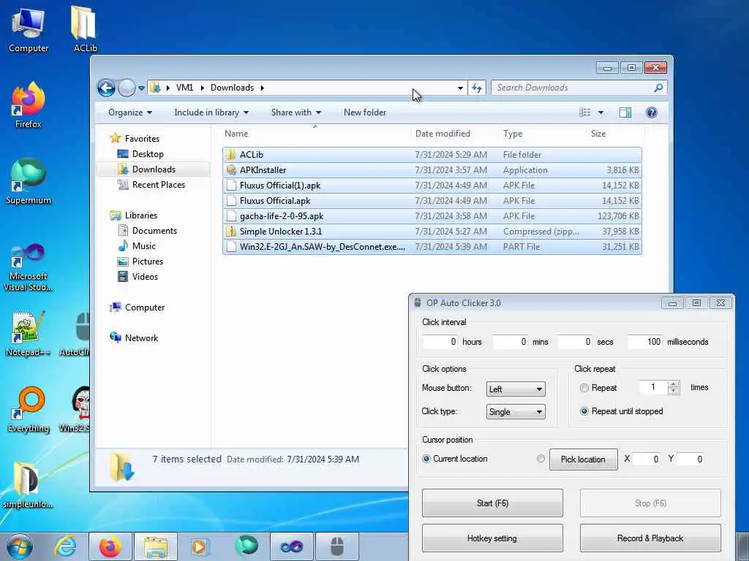Open the Click type dropdown
Screen dimensions: 749x561
click(516, 412)
